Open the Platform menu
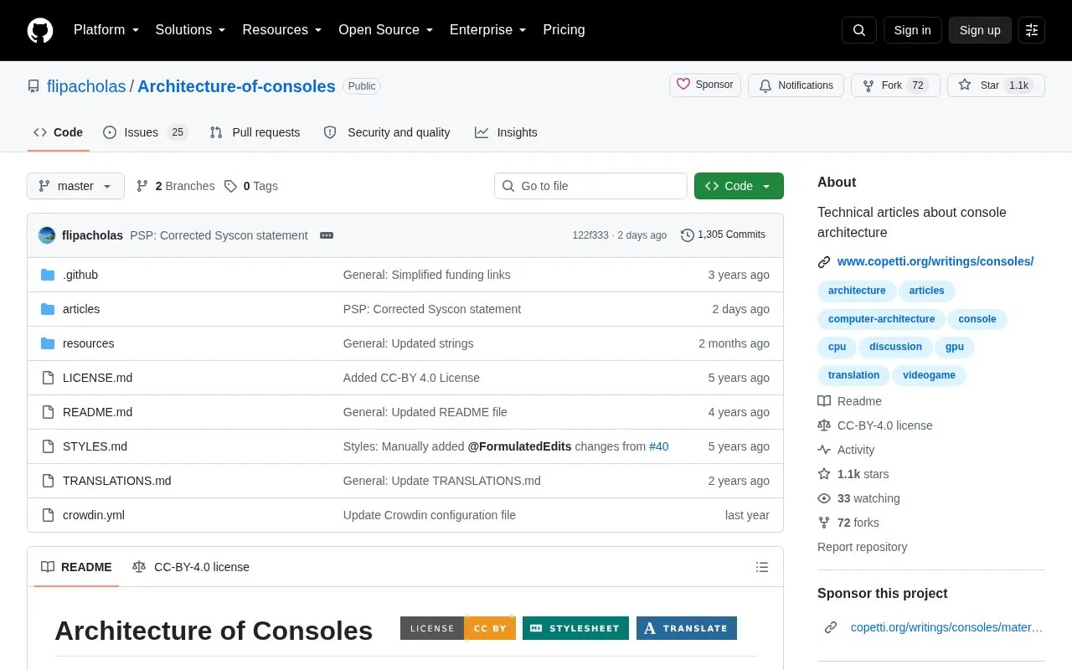 [x=106, y=30]
